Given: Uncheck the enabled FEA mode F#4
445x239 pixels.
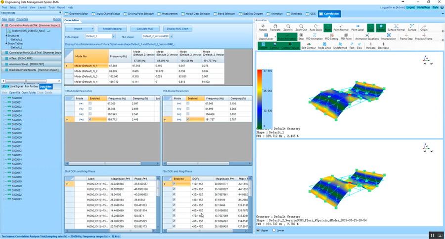Looking at the screenshot, I should tap(189, 119).
